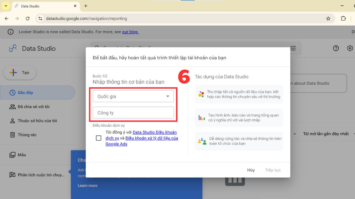355x199 pixels.
Task: Click 'Bước 1/2' step label
Action: (100, 76)
